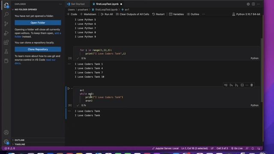Click the feedback icon in status bar

coord(247,148)
